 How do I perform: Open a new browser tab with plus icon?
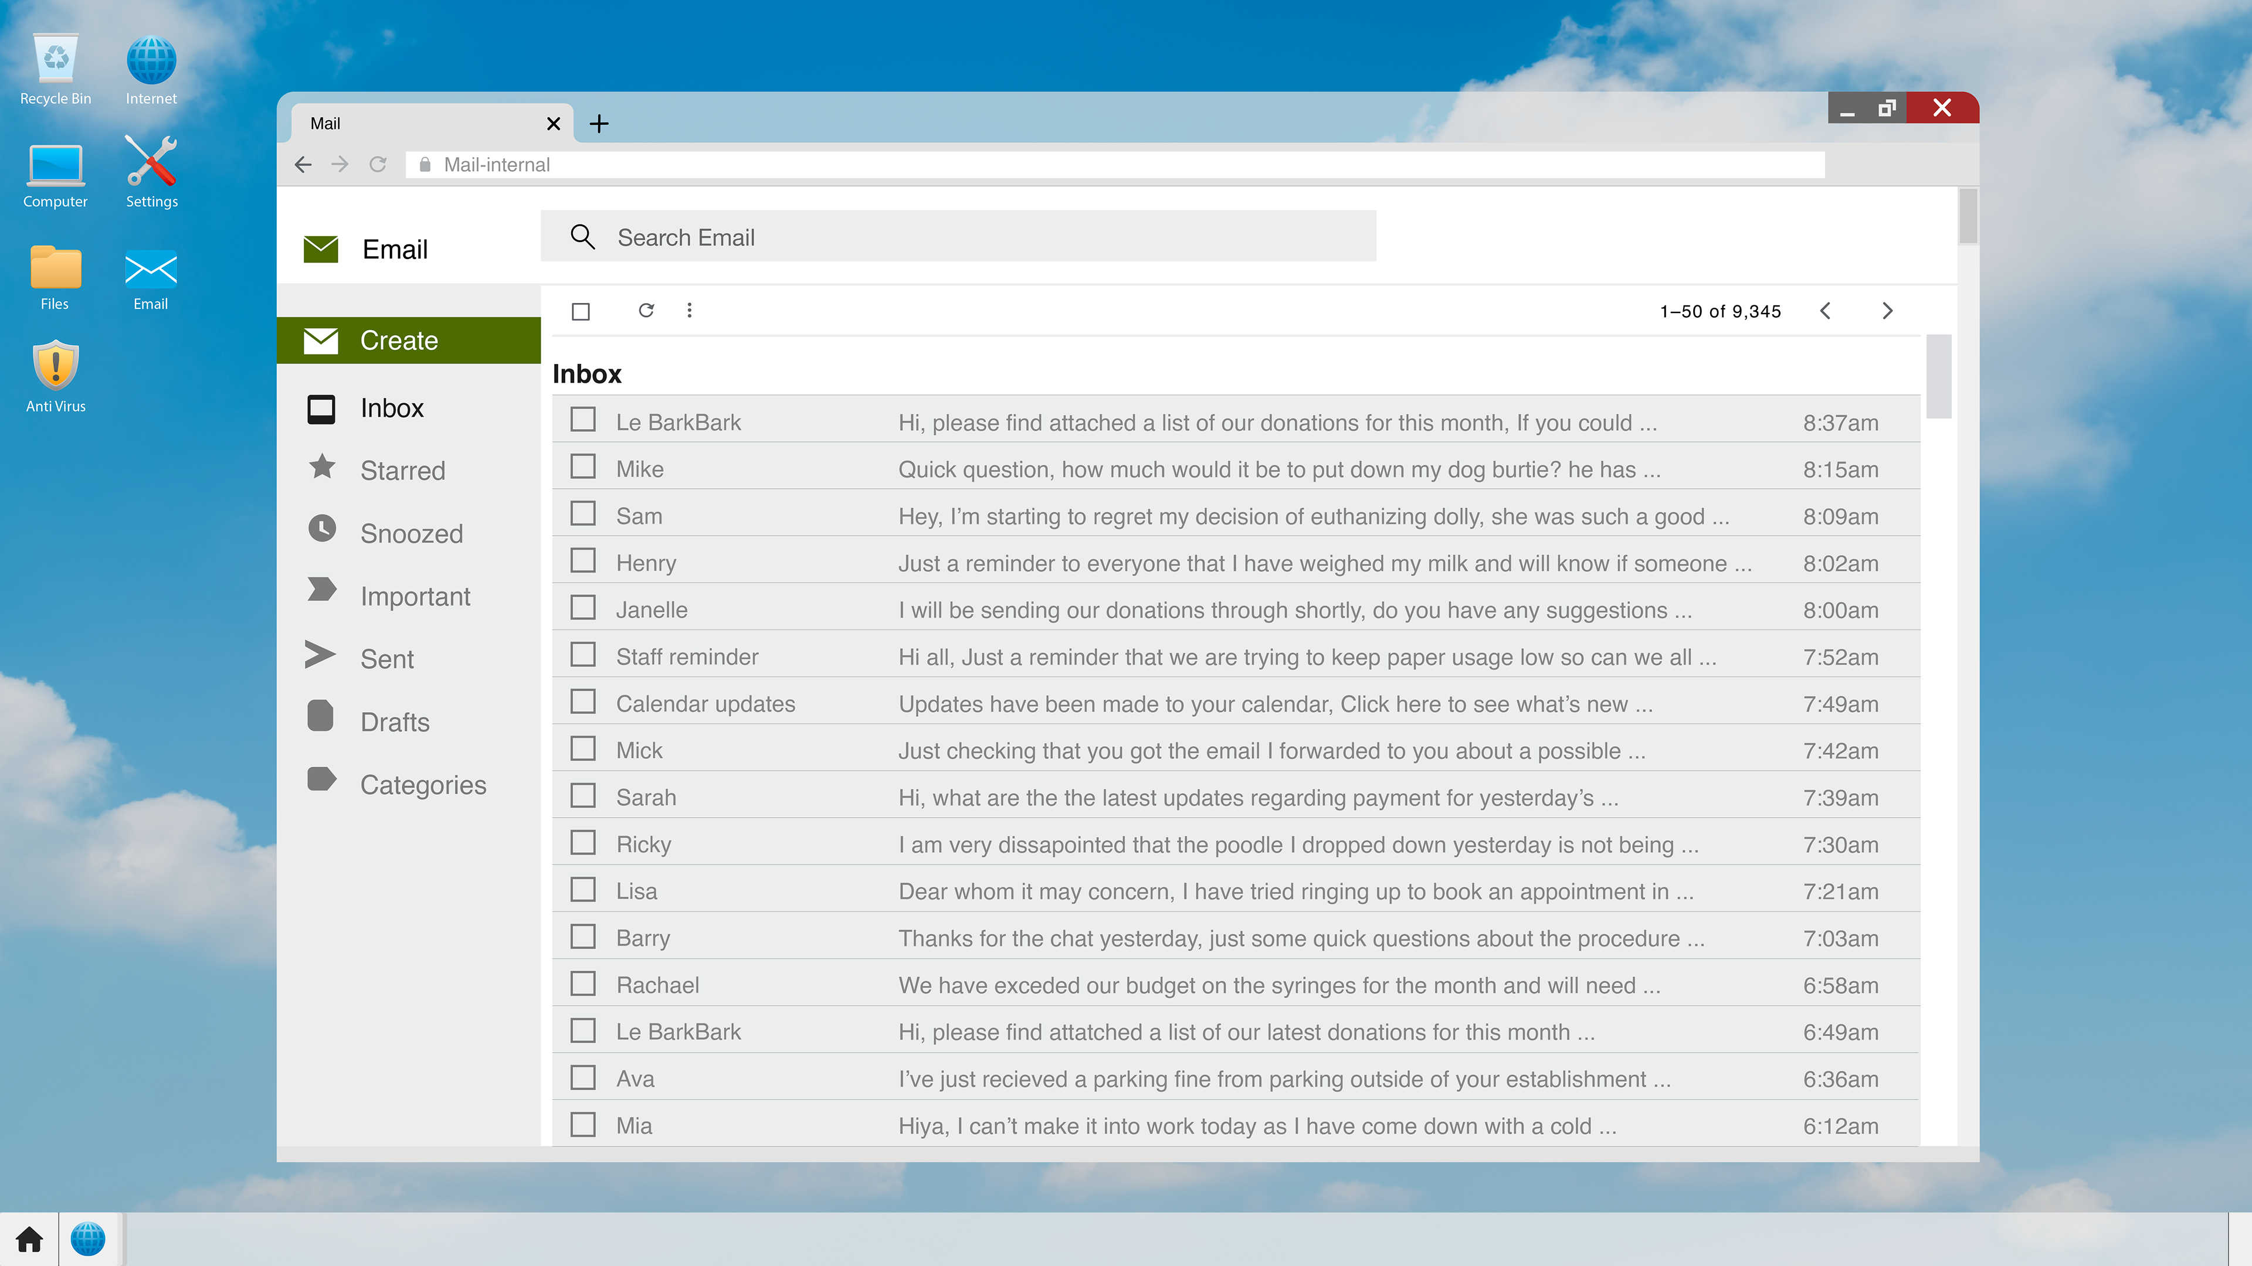[x=599, y=124]
